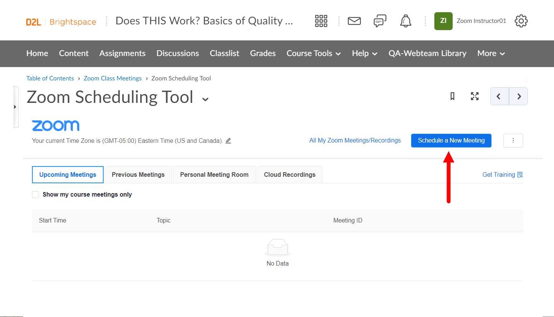Go to Home in the navbar
554x317 pixels.
[37, 53]
